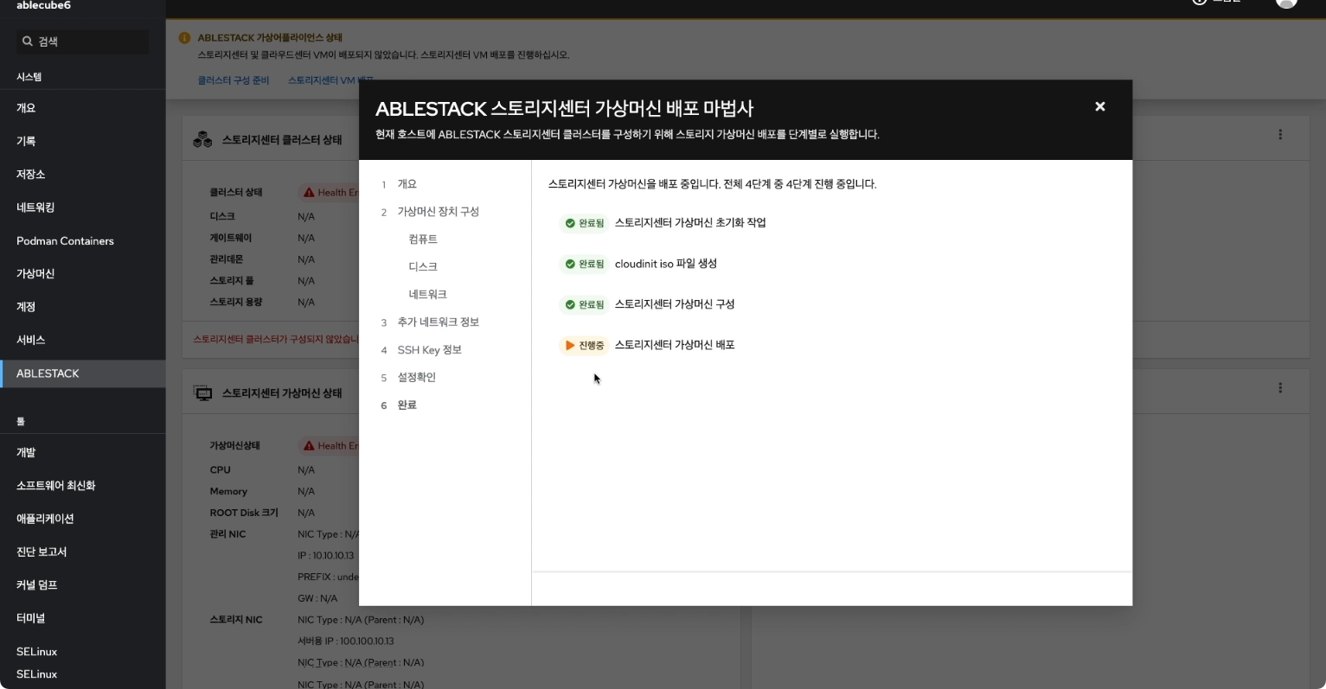
Task: Click the cluster icon beside 스토리지센터 클러스터 상태
Action: click(203, 140)
